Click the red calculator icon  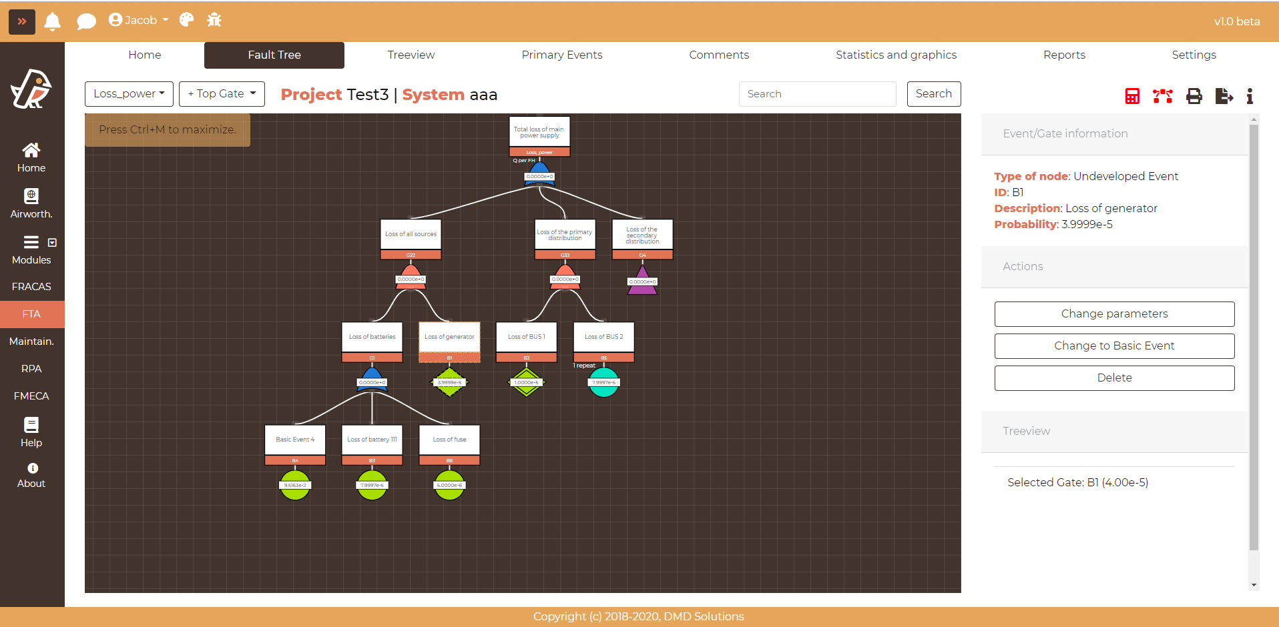1132,96
